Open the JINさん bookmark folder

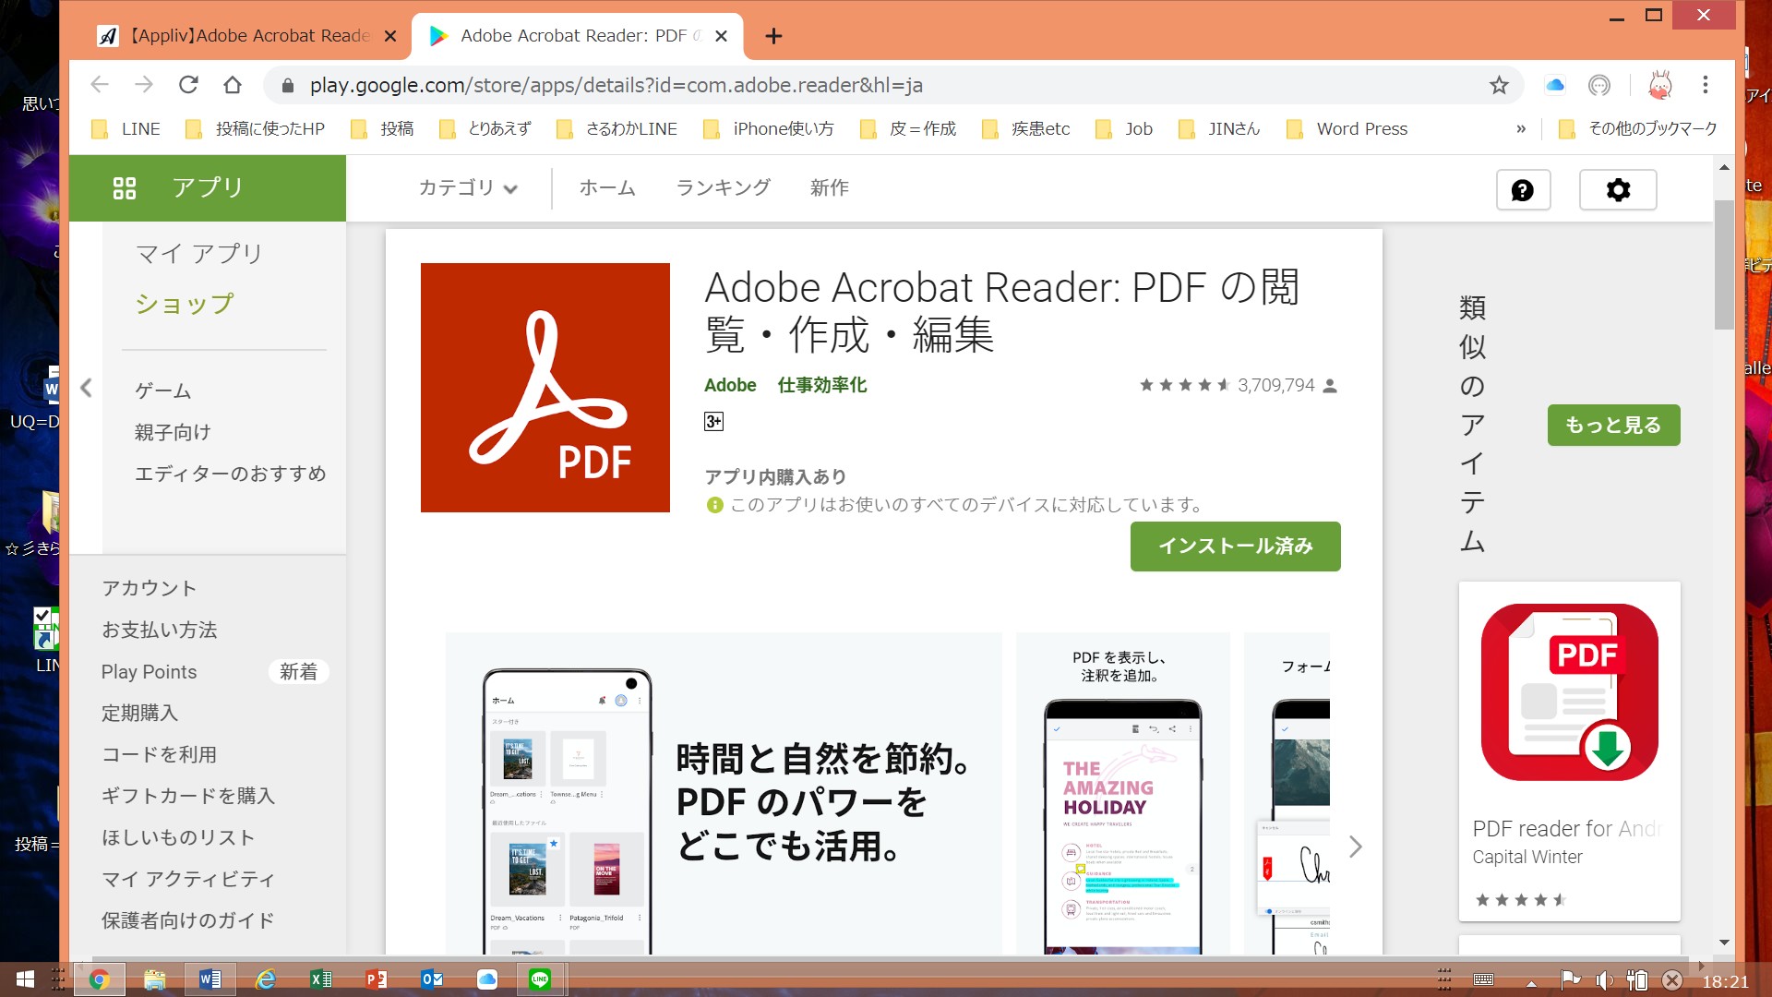pos(1219,129)
